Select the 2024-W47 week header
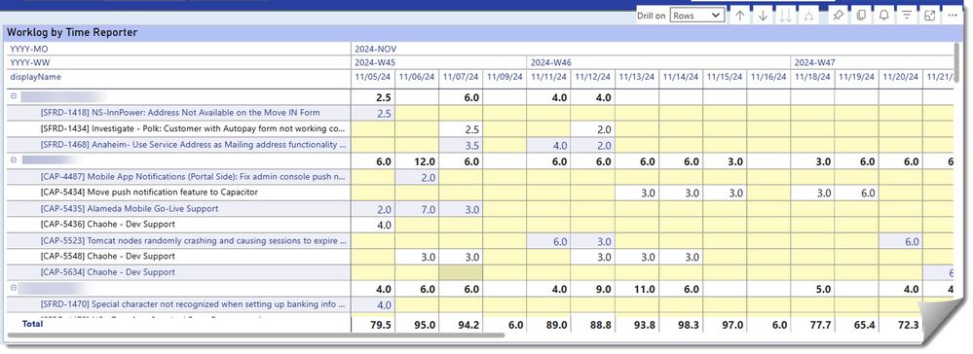The image size is (973, 354). click(x=815, y=62)
